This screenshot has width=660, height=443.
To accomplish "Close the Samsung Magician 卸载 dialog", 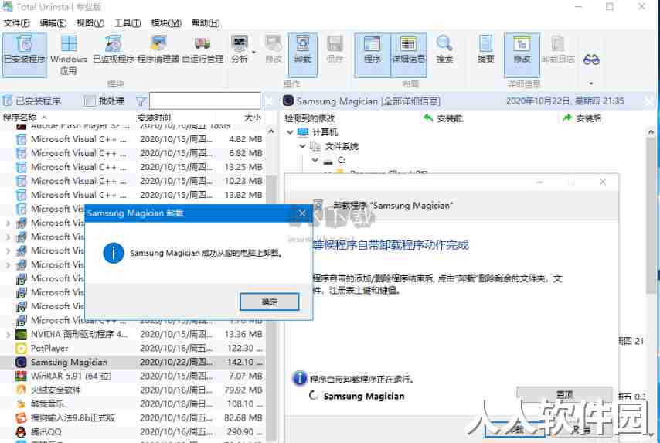I will coord(302,213).
